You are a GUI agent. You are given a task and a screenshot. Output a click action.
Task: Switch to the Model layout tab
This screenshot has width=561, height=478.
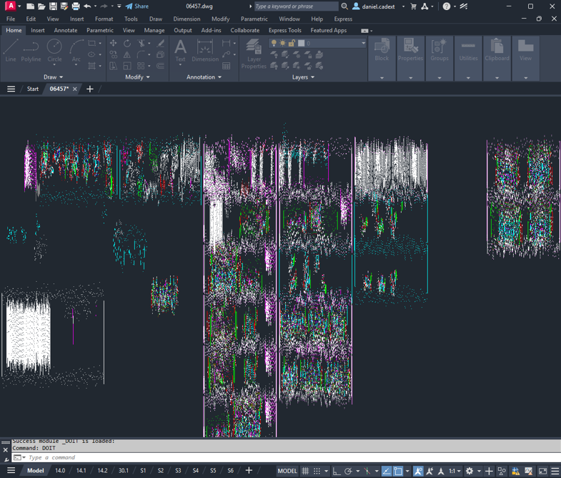(x=36, y=471)
